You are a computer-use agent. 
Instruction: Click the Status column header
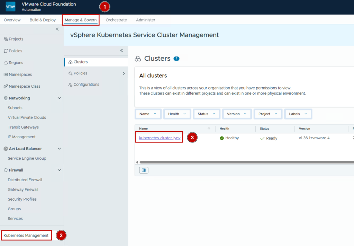pos(264,129)
